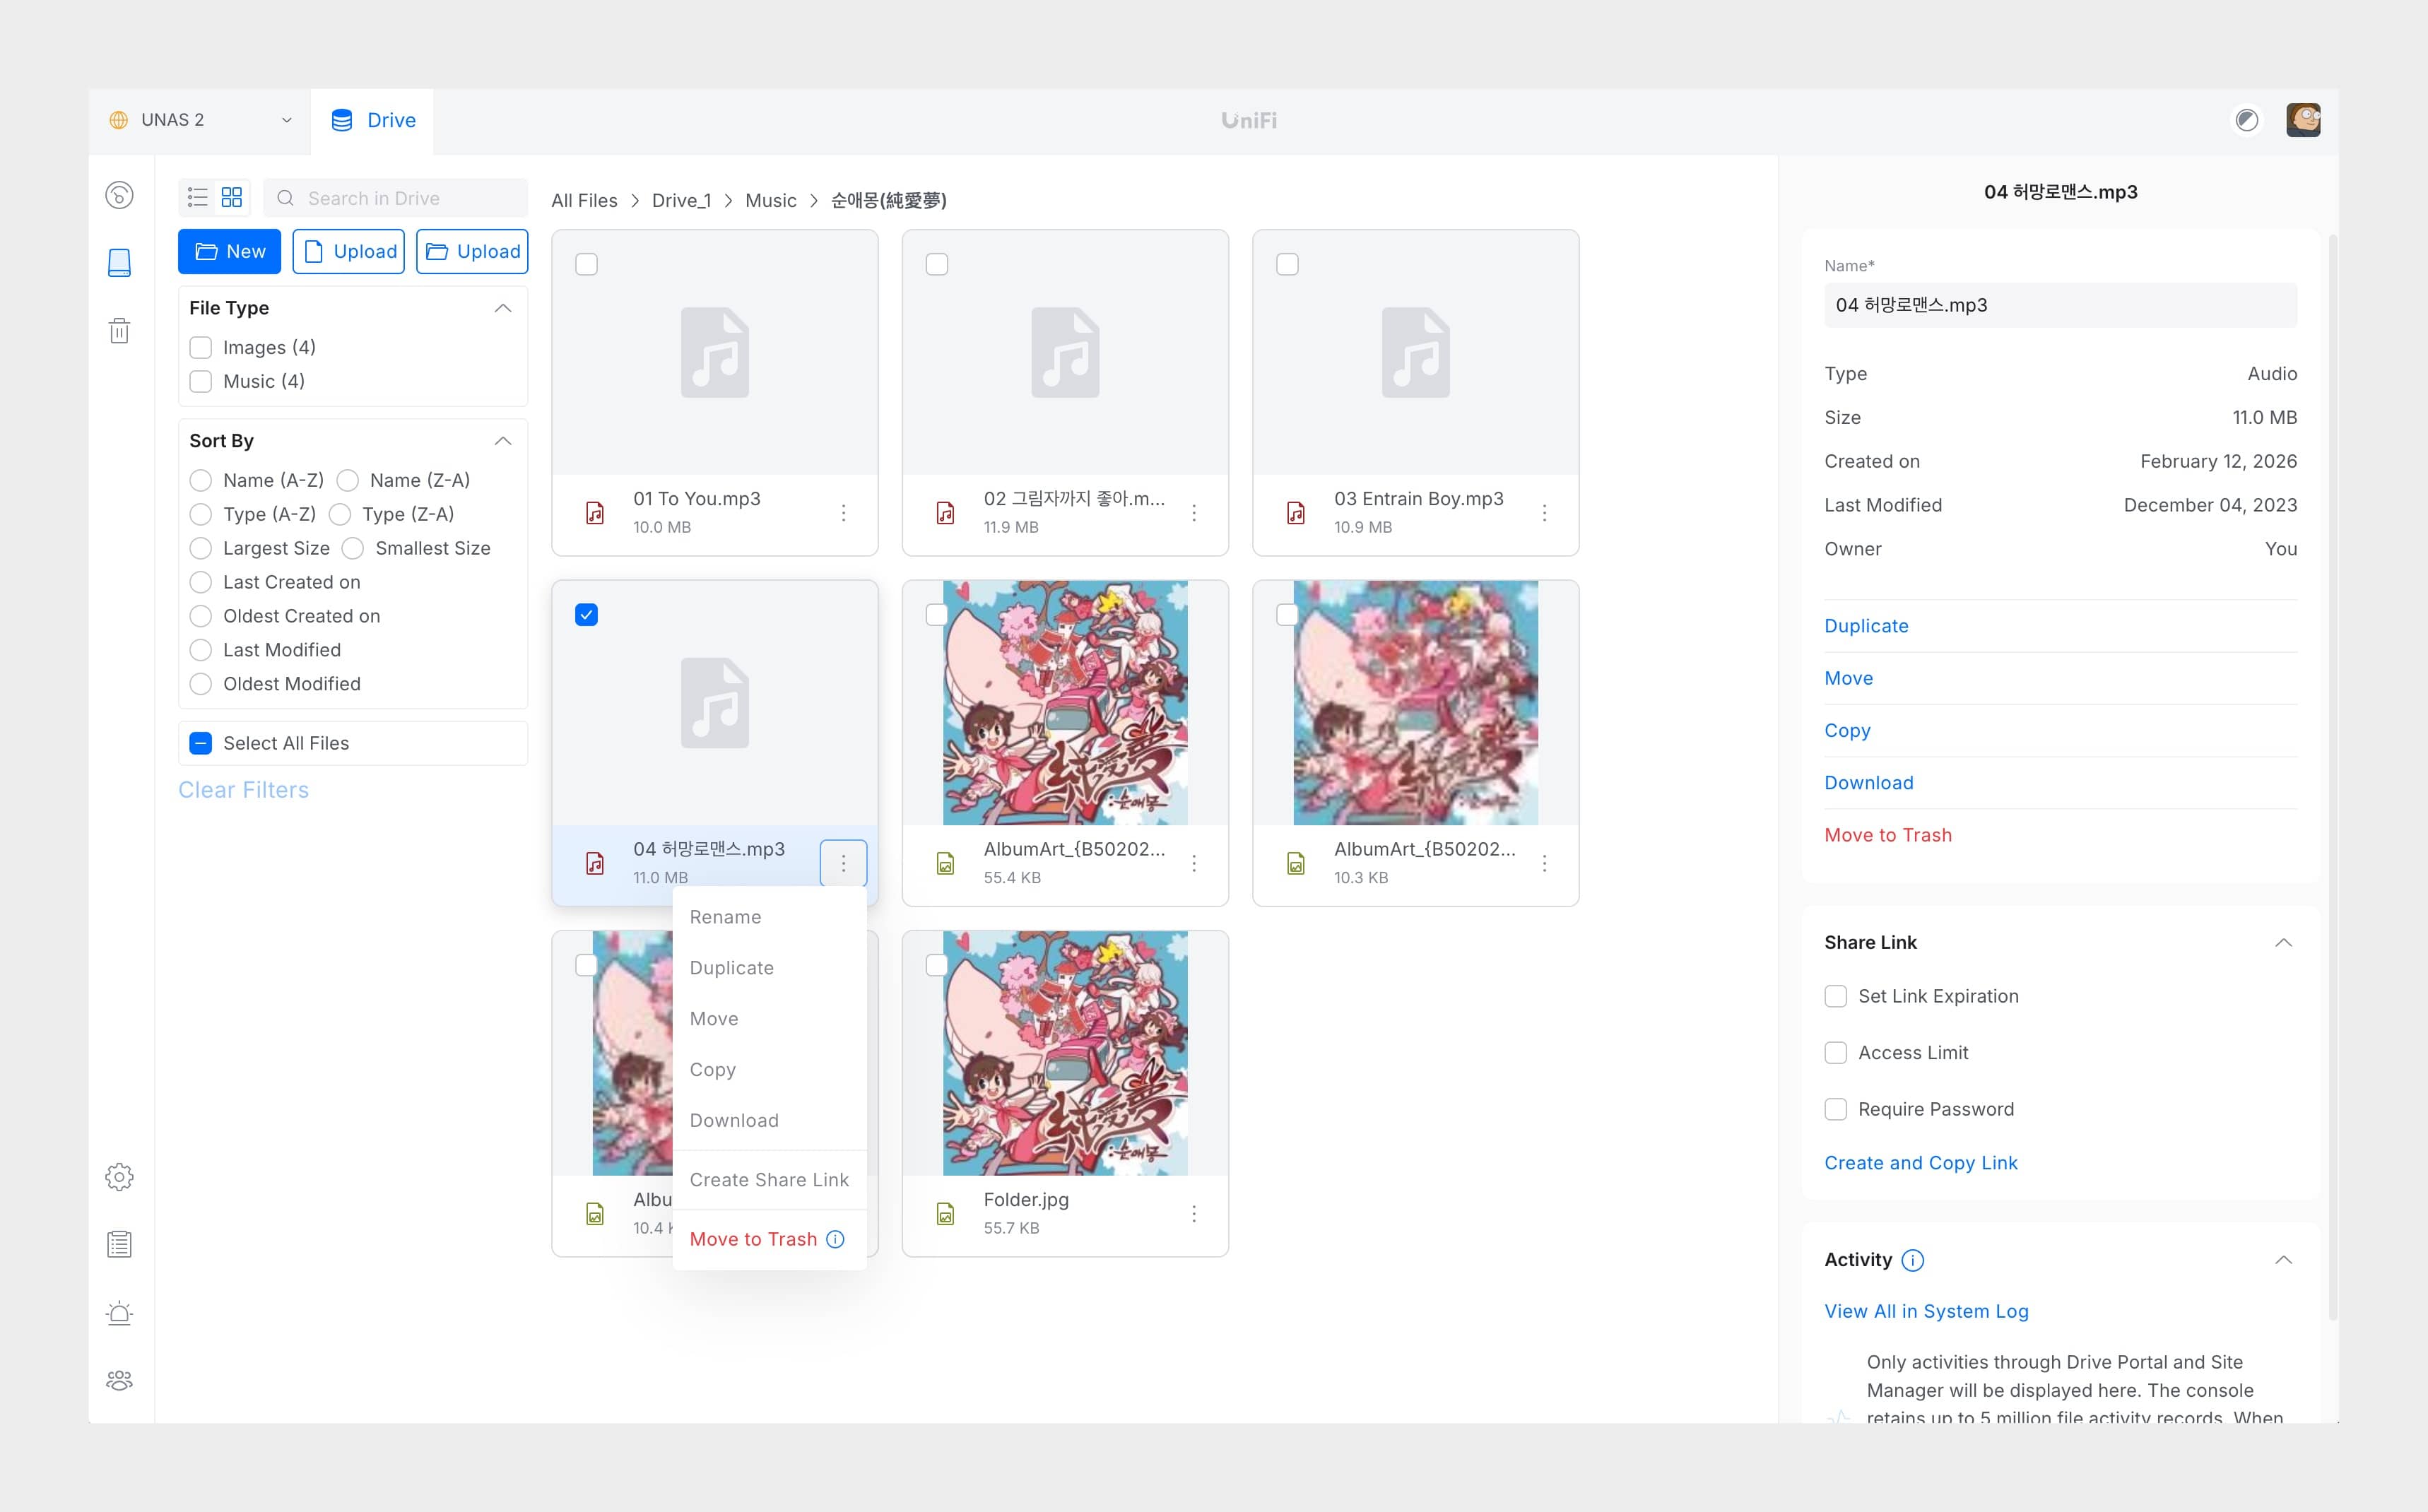Viewport: 2428px width, 1512px height.
Task: Open three-dot menu for Folder.jpg
Action: coord(1194,1213)
